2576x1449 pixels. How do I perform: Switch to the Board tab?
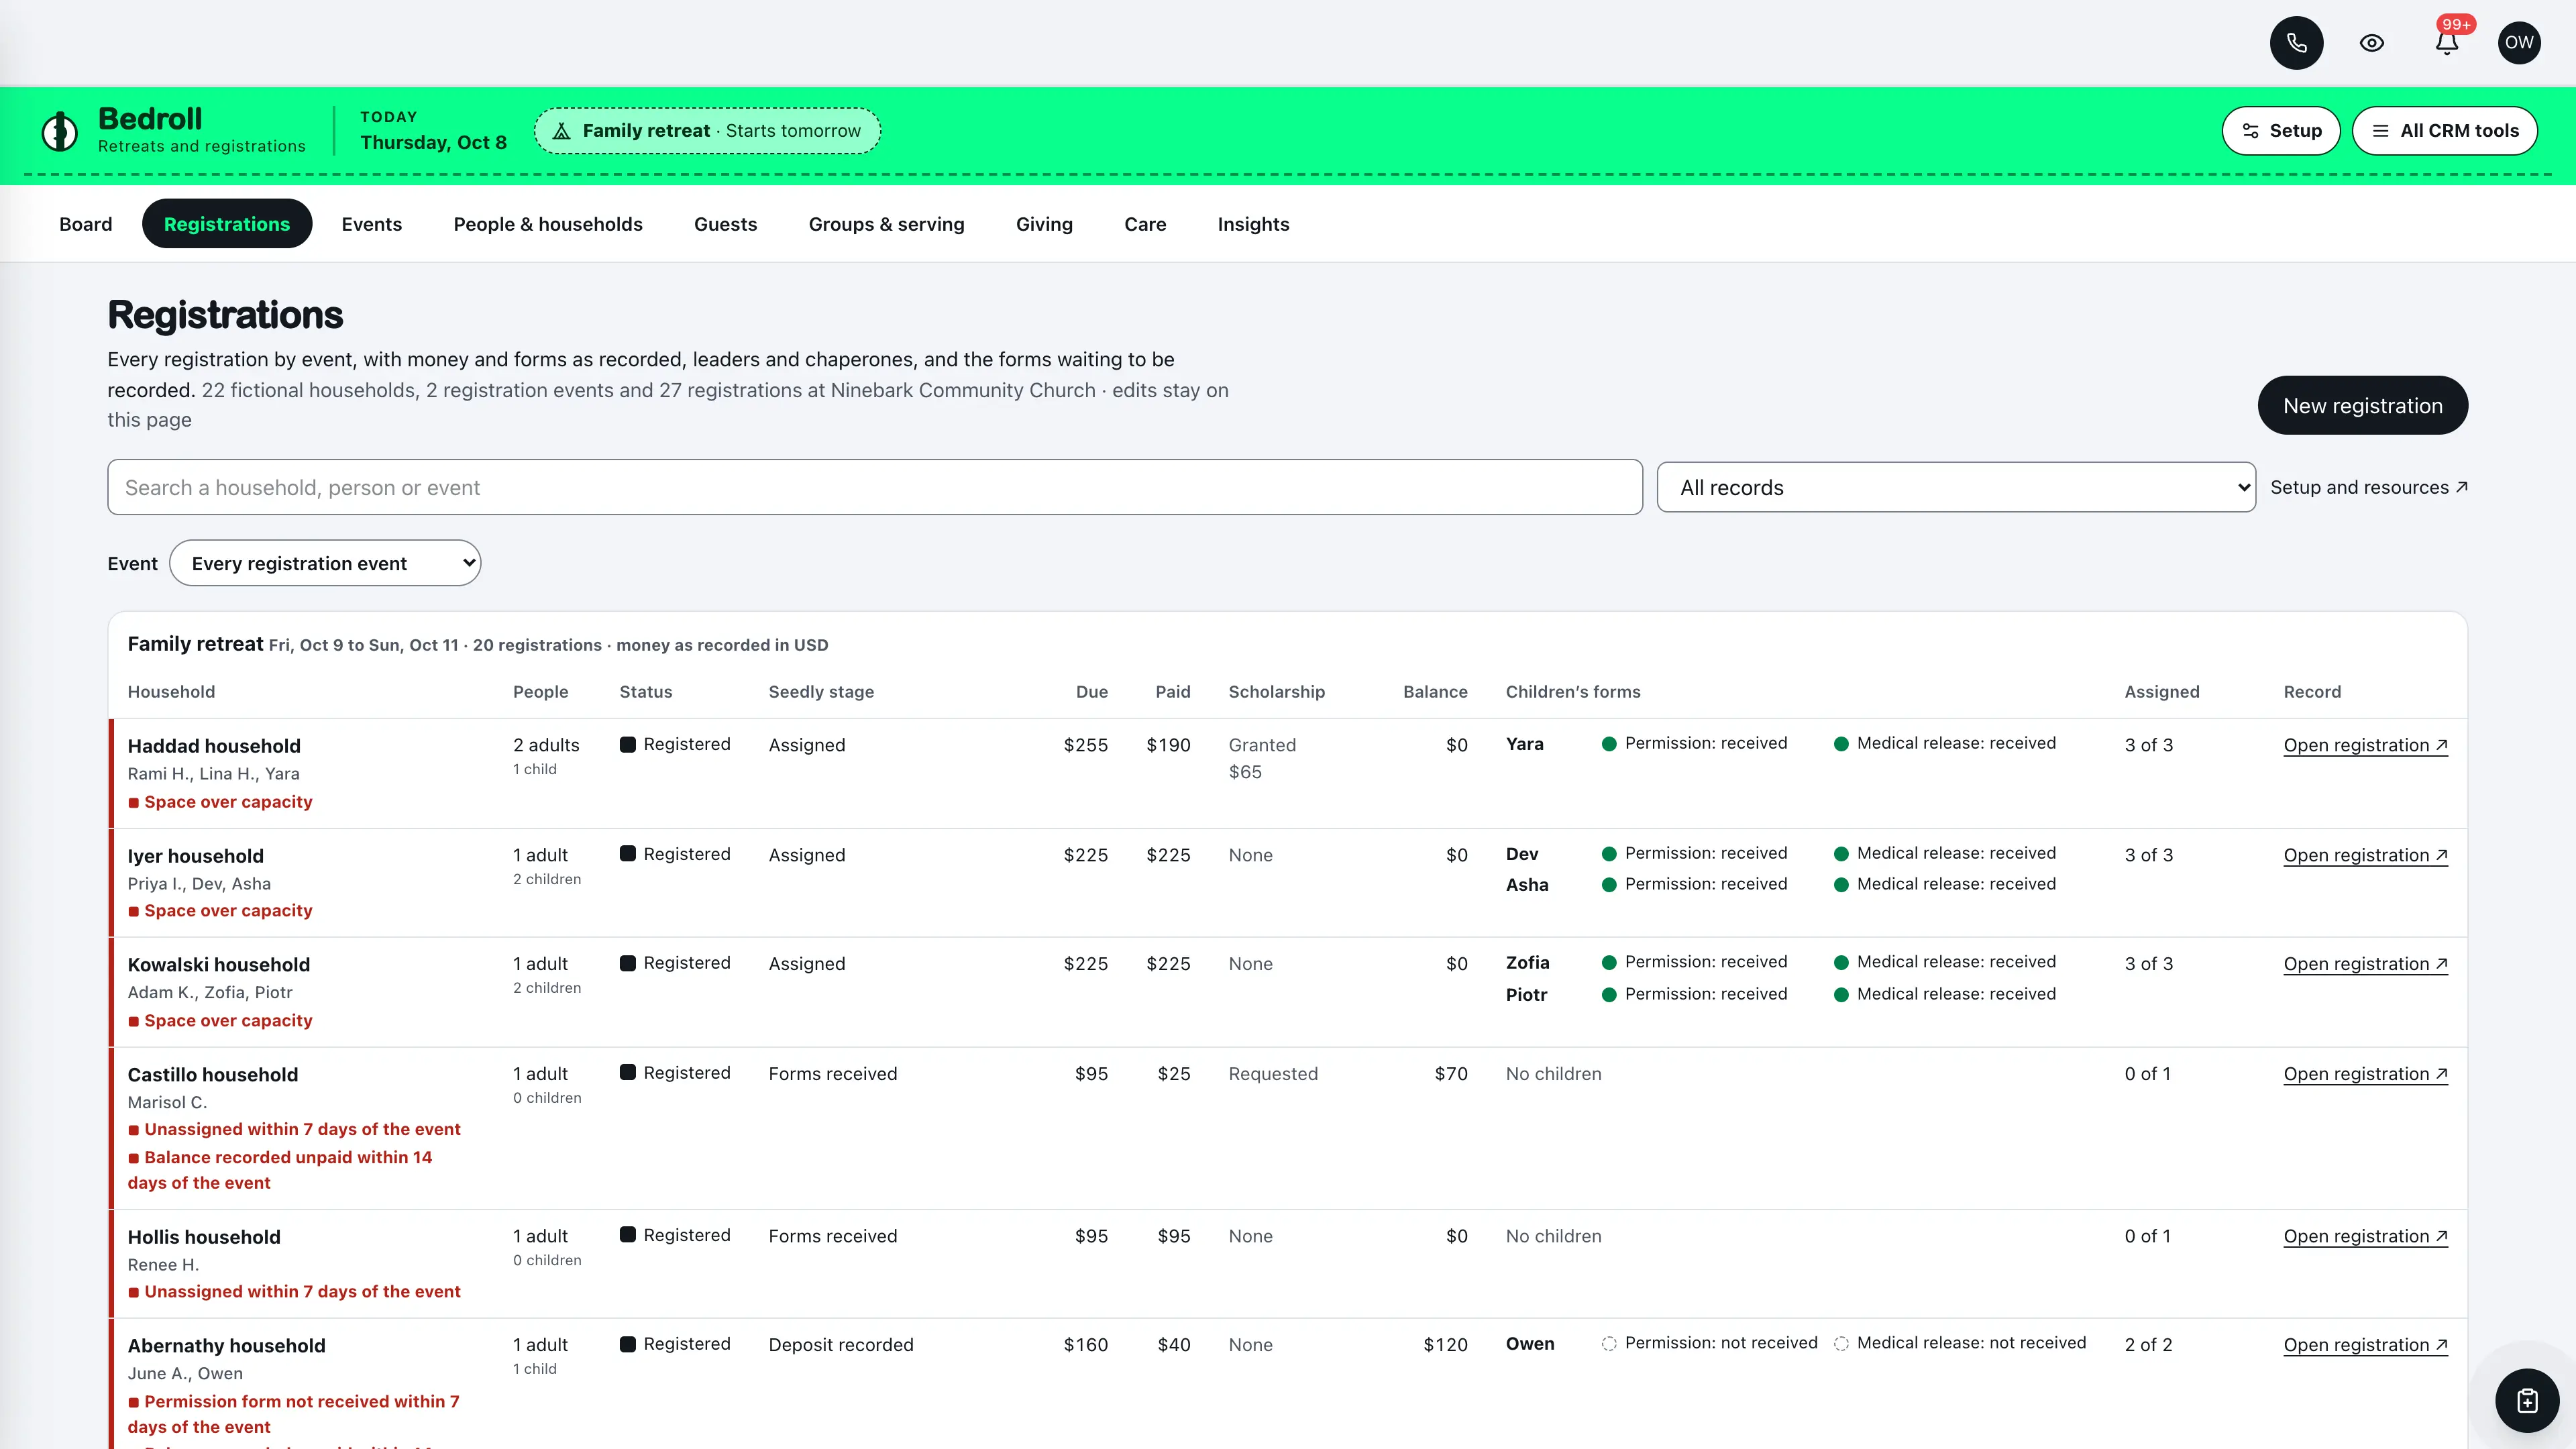pos(86,224)
